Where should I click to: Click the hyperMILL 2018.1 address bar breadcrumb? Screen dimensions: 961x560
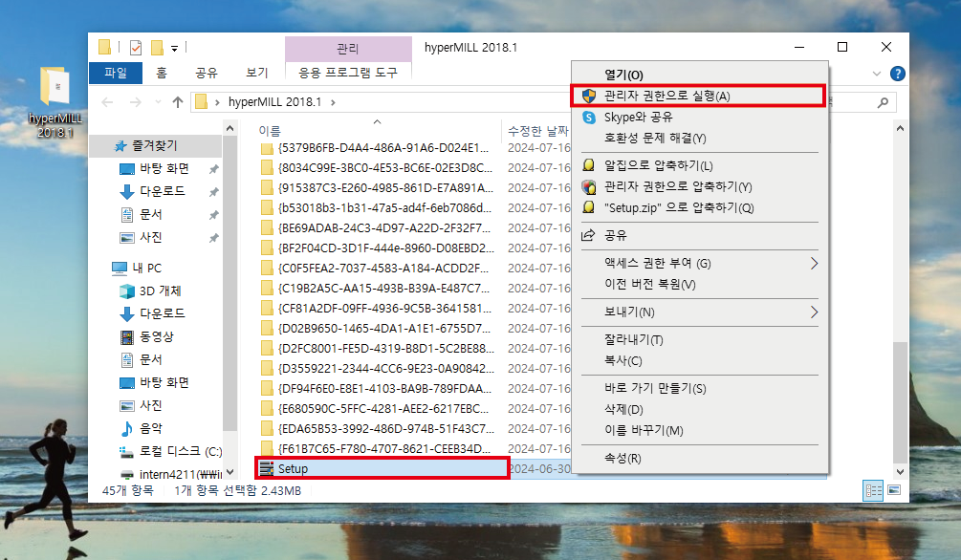point(274,101)
